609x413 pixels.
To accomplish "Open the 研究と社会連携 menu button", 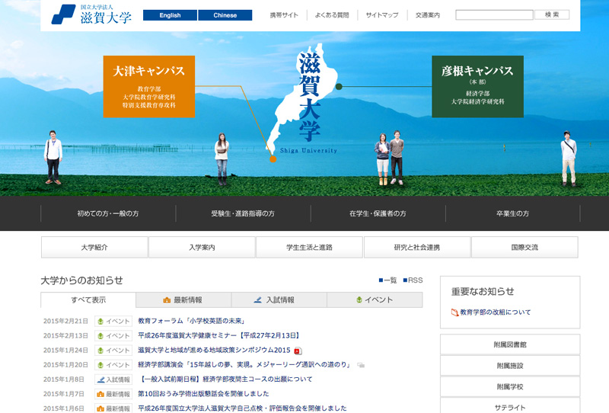I will click(417, 248).
